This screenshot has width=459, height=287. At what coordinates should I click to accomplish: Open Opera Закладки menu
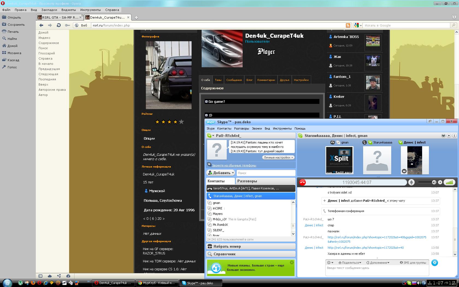coord(49,10)
